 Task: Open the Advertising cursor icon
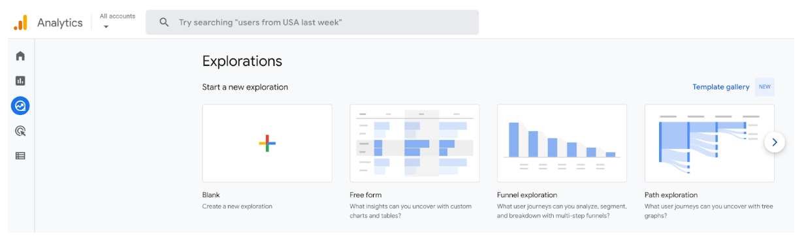20,131
